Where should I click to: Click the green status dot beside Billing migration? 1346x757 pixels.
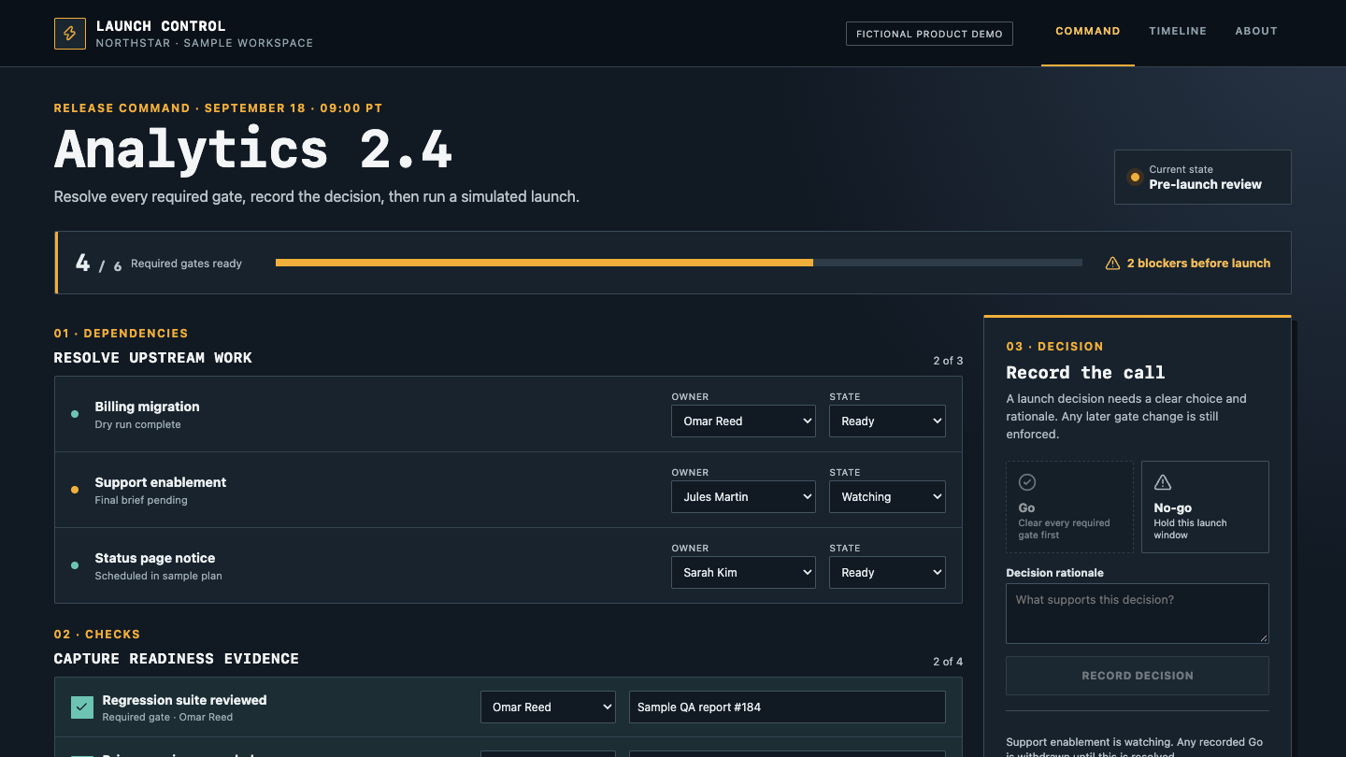tap(75, 414)
